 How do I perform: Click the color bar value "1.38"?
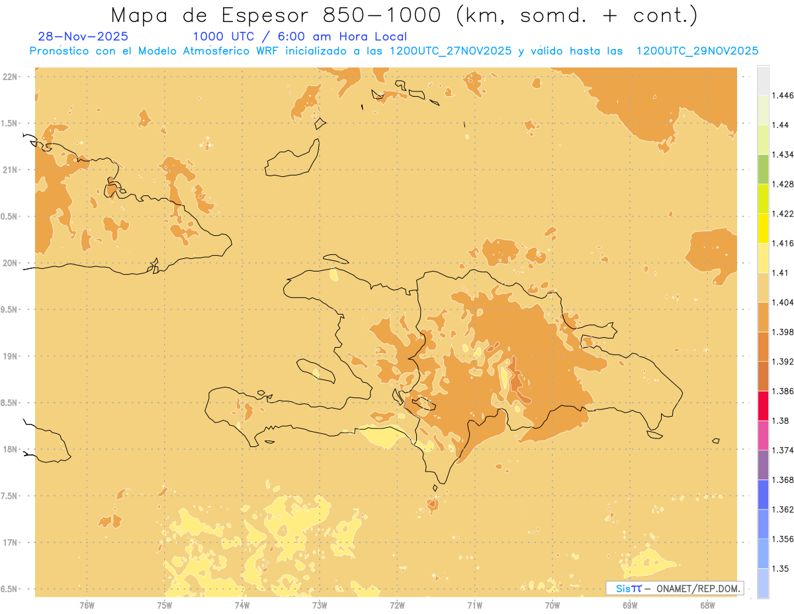point(781,421)
